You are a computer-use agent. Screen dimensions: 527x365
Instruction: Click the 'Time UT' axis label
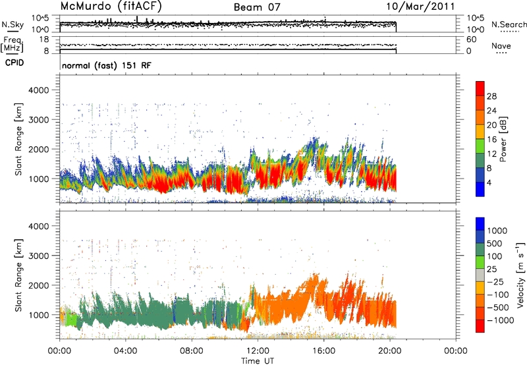[258, 361]
